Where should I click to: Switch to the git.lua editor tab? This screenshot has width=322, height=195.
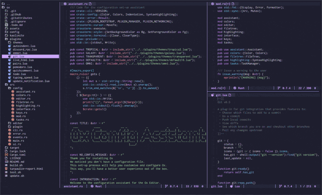pos(221,95)
